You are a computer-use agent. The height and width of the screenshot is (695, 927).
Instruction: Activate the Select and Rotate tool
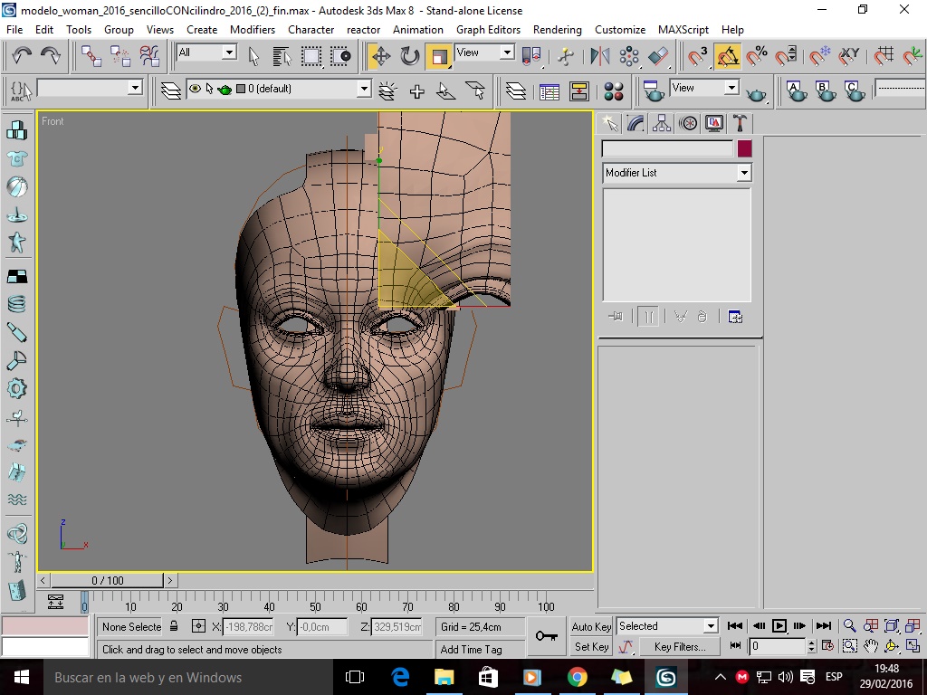(410, 56)
